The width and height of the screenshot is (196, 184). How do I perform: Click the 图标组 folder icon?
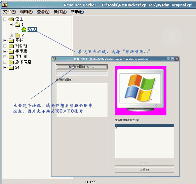[11, 57]
